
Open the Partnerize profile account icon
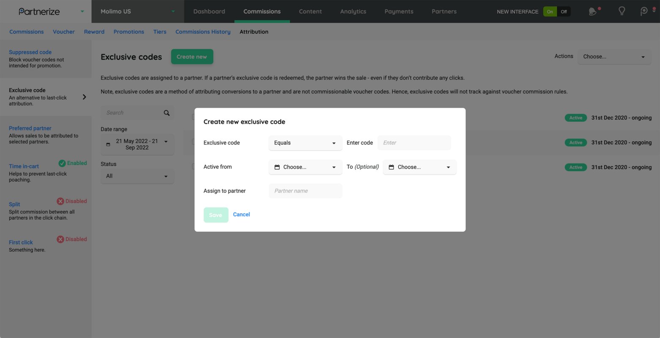point(644,12)
